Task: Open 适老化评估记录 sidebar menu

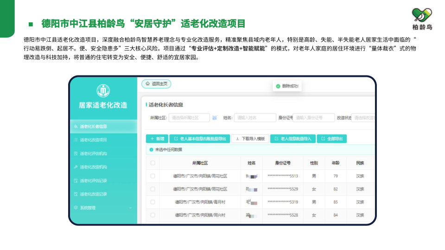Action: [103, 181]
